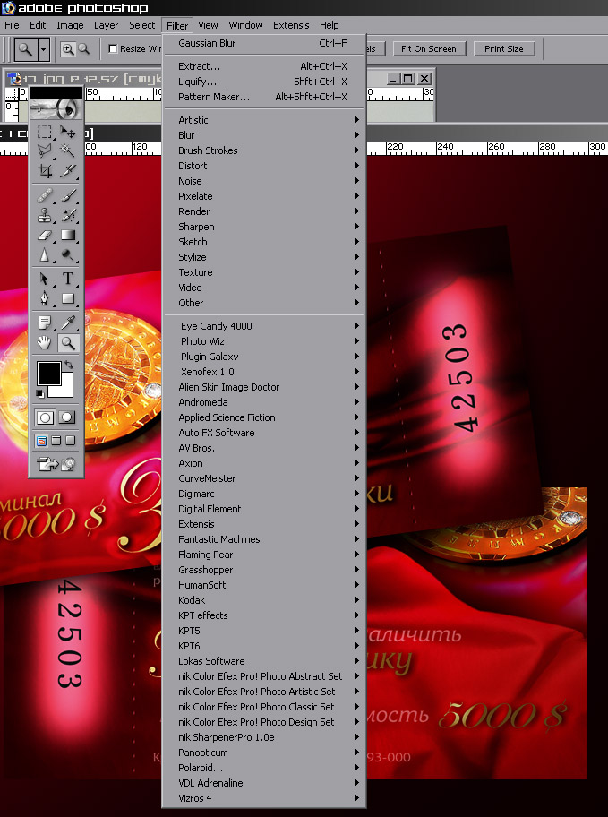
Task: Select the Eraser tool
Action: point(45,235)
